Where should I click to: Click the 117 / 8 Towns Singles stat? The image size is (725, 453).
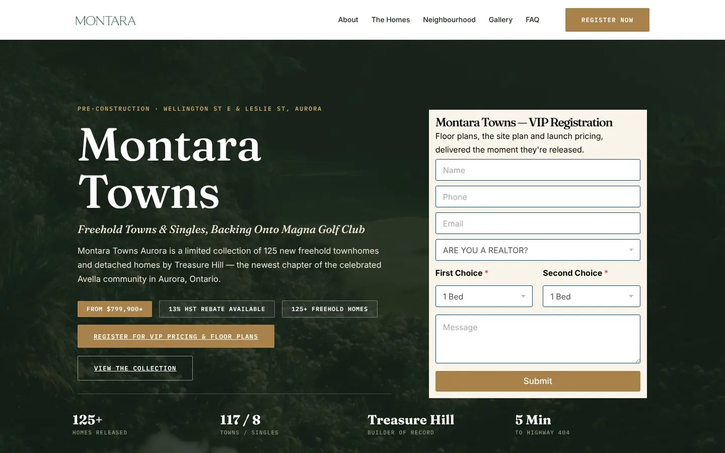(x=249, y=425)
